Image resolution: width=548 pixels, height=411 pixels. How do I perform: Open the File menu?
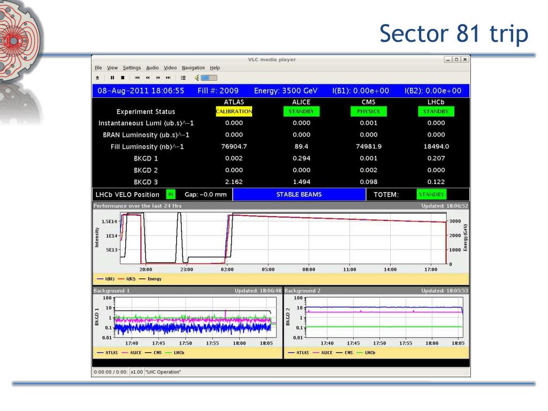coord(98,68)
